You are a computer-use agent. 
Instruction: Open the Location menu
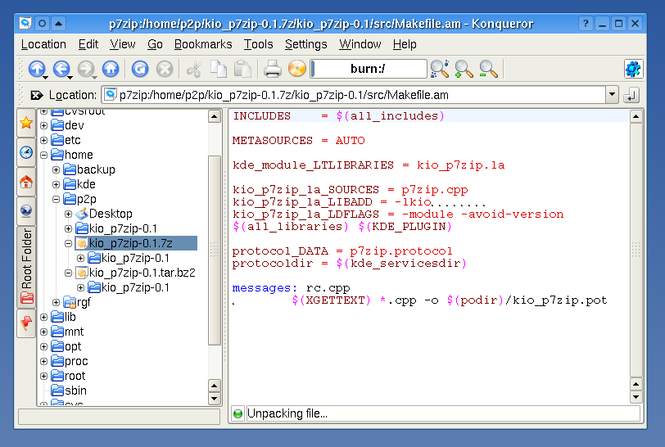click(43, 44)
